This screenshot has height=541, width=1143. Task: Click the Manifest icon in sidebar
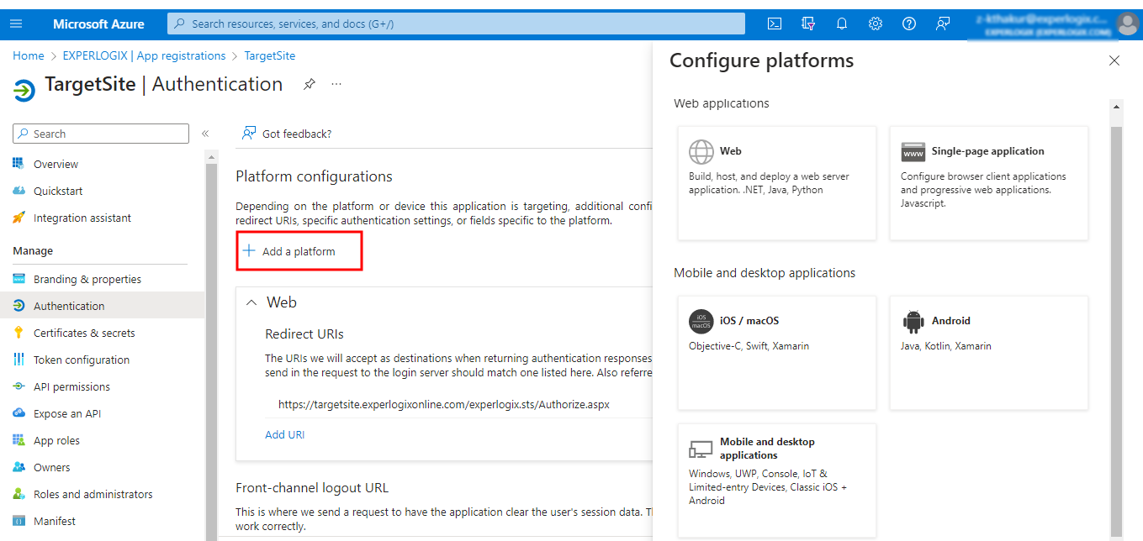point(19,521)
